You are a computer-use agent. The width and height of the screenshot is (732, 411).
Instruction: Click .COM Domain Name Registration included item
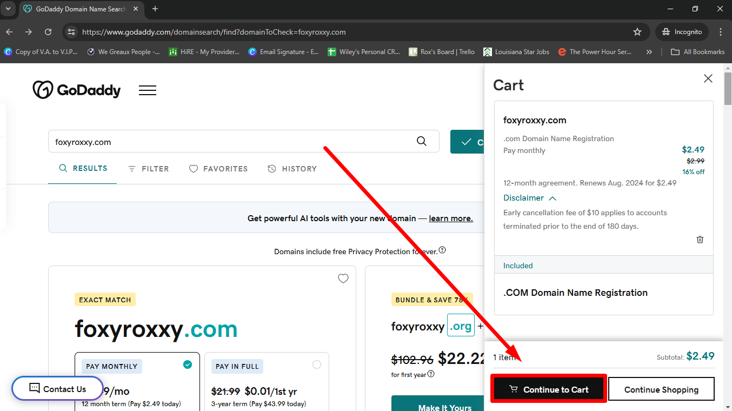tap(575, 293)
